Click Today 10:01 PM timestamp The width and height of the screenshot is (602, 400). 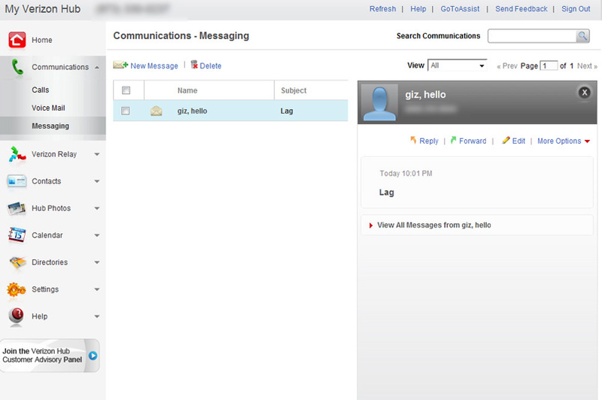(406, 174)
